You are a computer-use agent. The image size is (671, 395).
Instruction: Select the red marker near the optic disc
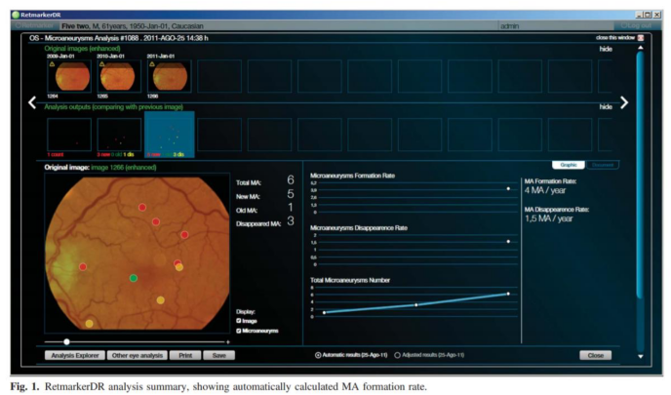pos(83,267)
